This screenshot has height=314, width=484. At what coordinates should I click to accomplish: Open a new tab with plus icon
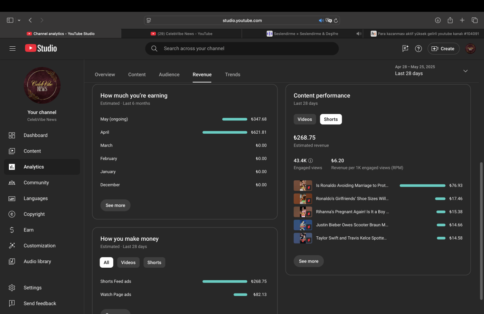[x=463, y=20]
